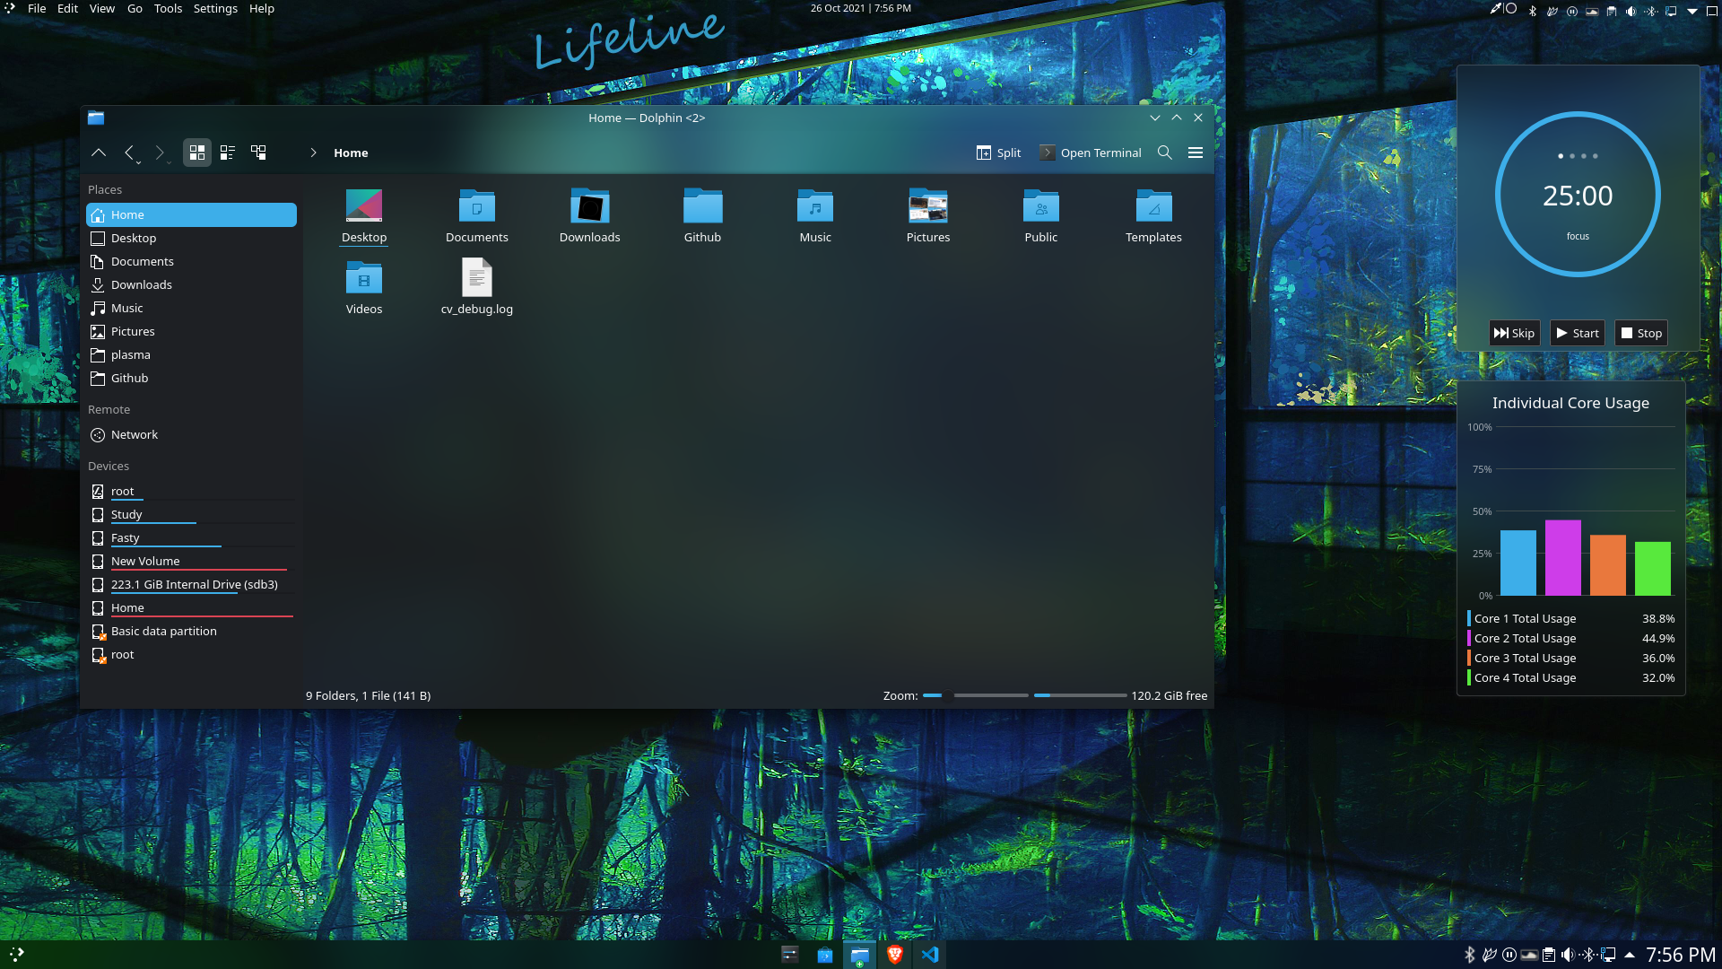Click the search magnifier icon
The image size is (1722, 969).
coord(1165,153)
